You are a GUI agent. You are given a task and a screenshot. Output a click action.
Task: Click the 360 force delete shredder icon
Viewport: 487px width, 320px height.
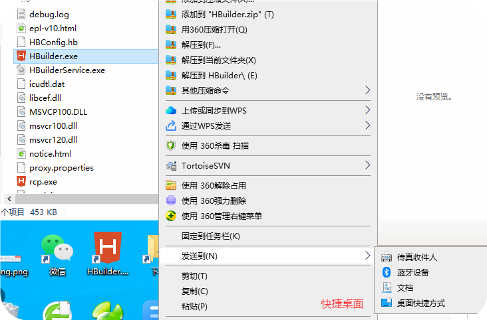click(171, 200)
